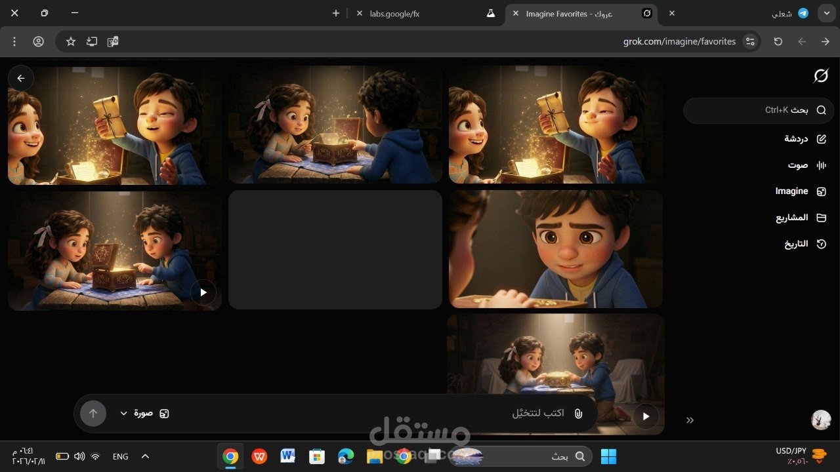840x472 pixels.
Task: Click the Grok logo in the sidebar
Action: coord(821,76)
